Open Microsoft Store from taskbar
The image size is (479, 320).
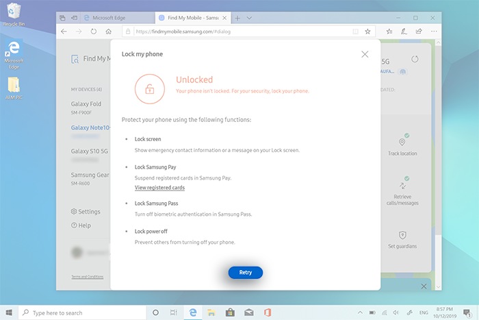coord(230,312)
